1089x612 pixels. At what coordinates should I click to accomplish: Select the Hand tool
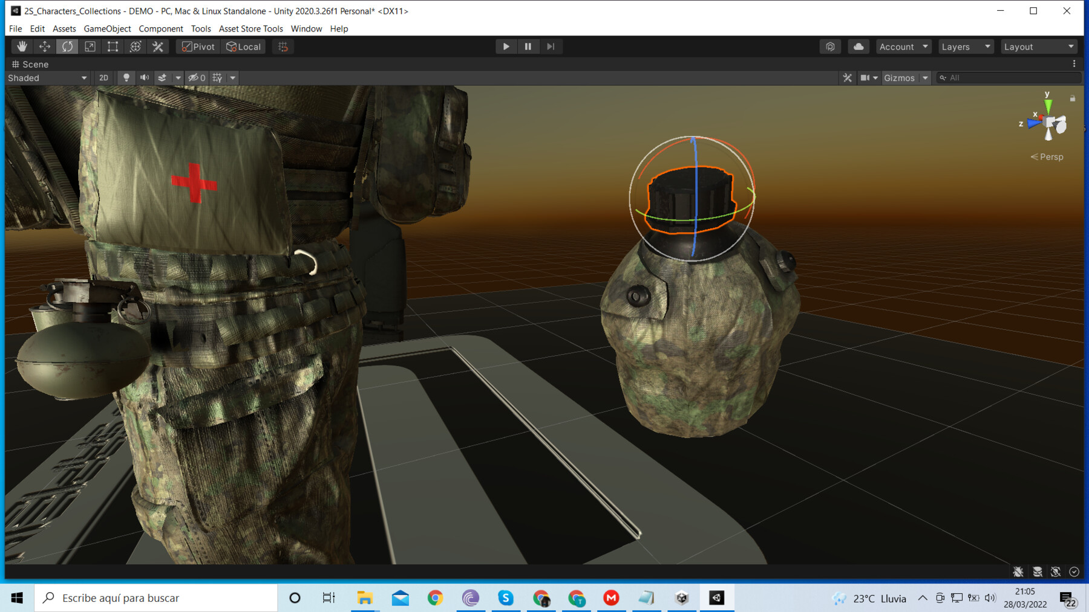(x=22, y=47)
